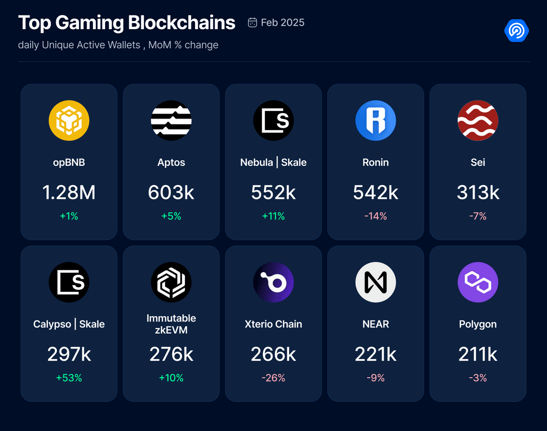Click the Calypso Skale +53% change value
Image resolution: width=547 pixels, height=431 pixels.
pos(69,378)
